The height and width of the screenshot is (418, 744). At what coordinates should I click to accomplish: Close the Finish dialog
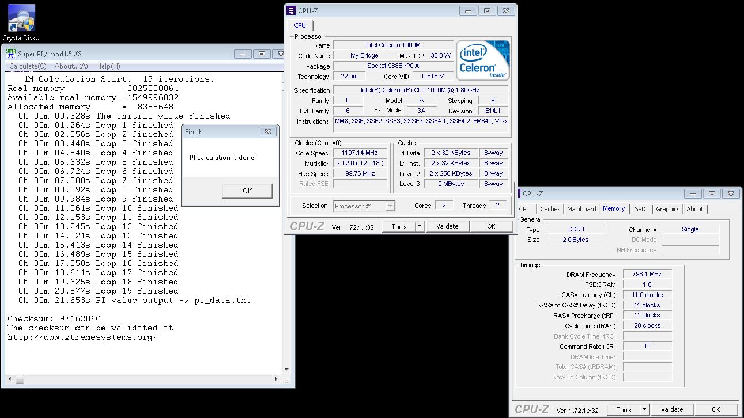[267, 132]
